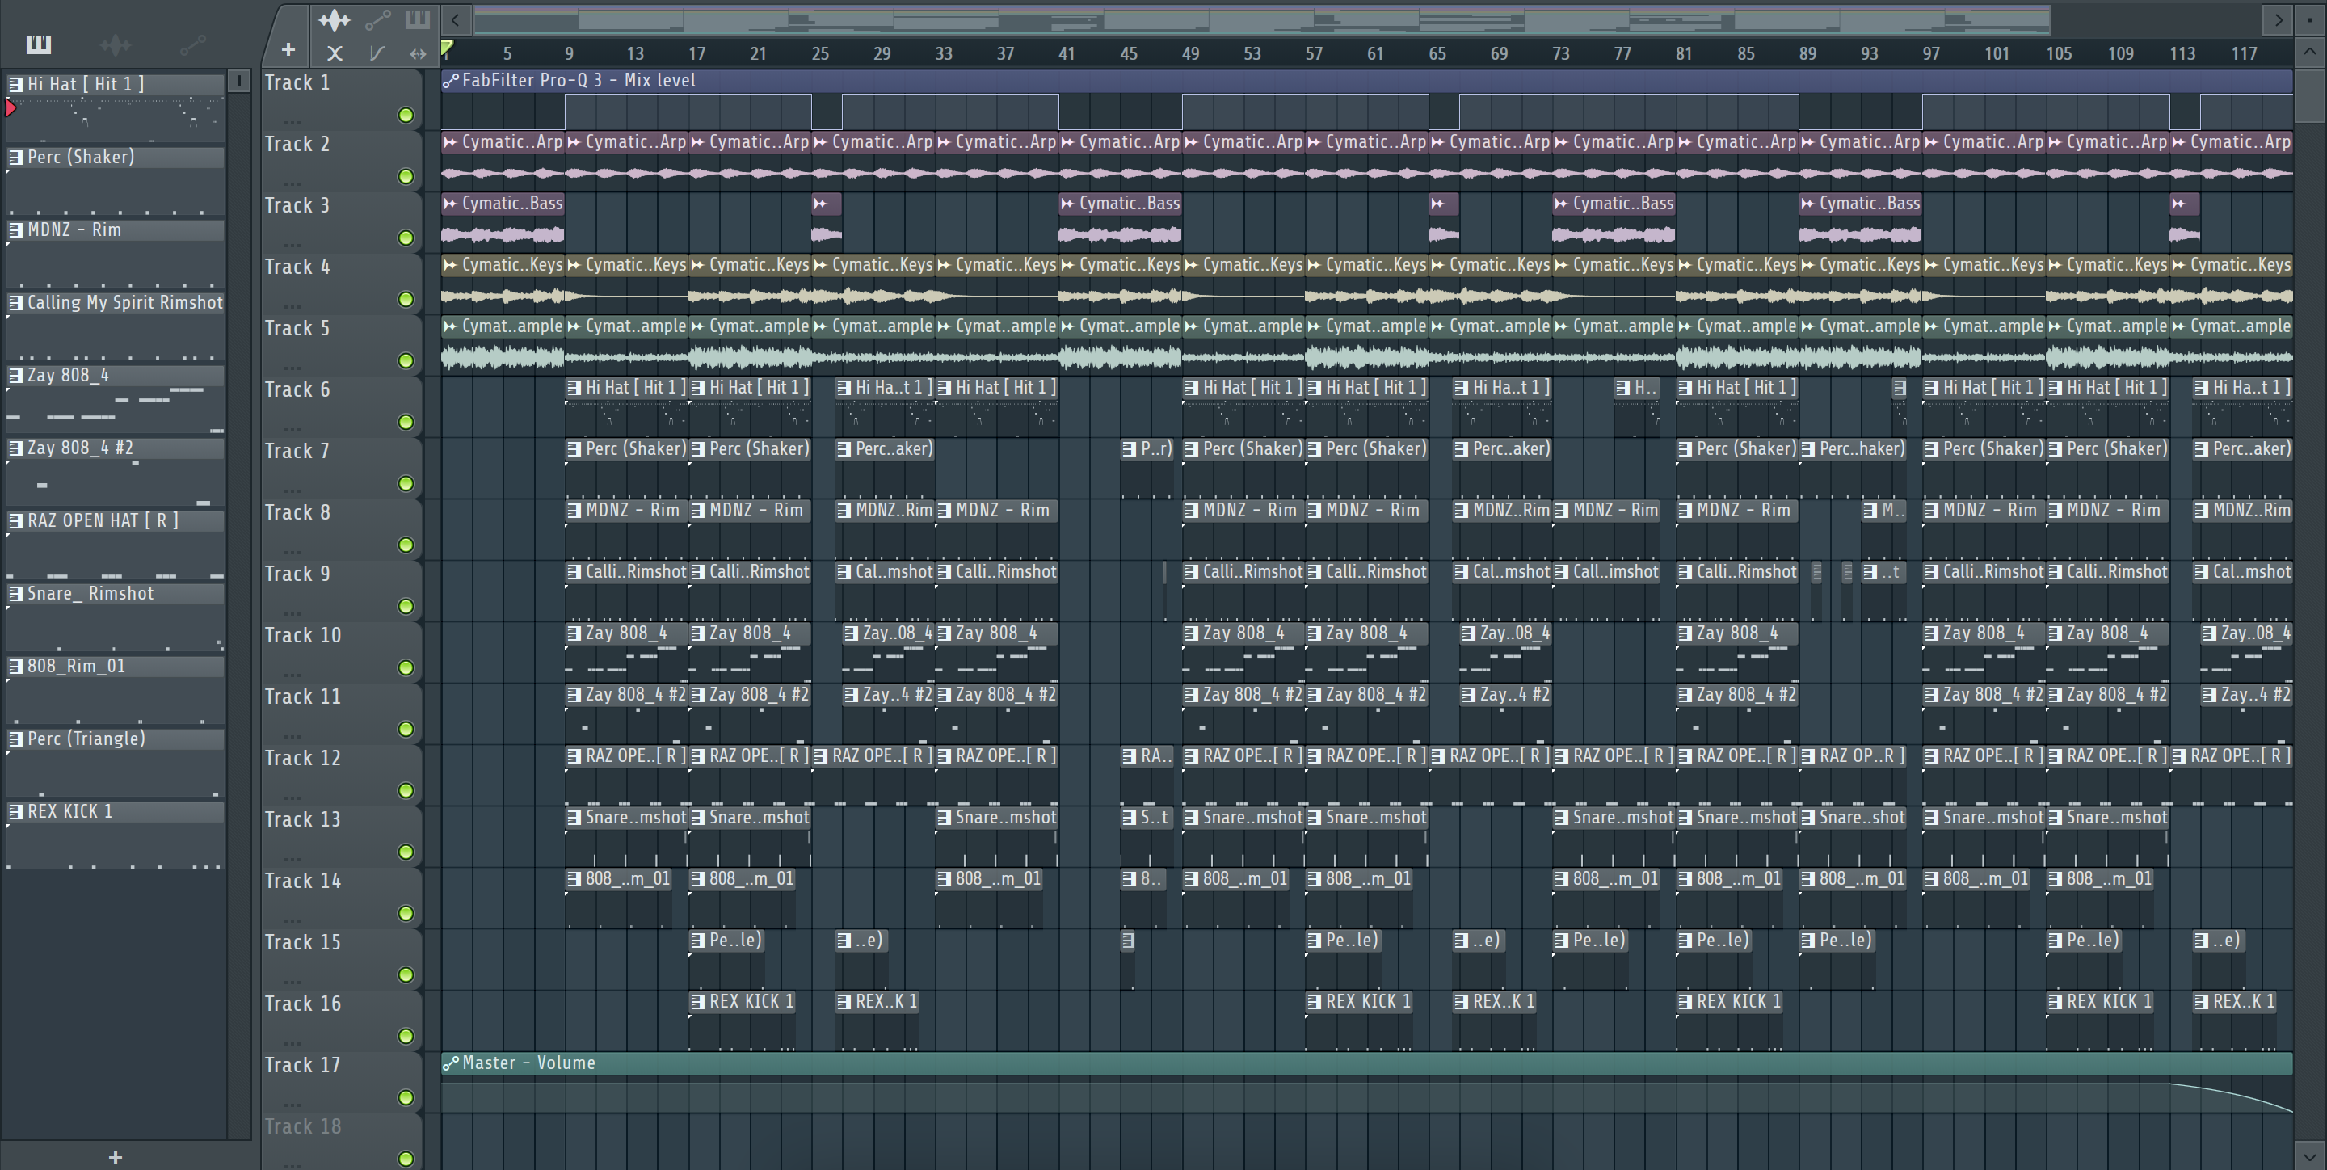
Task: Open menu of first Perc (Shaker) clip on Track 7
Action: tap(574, 449)
